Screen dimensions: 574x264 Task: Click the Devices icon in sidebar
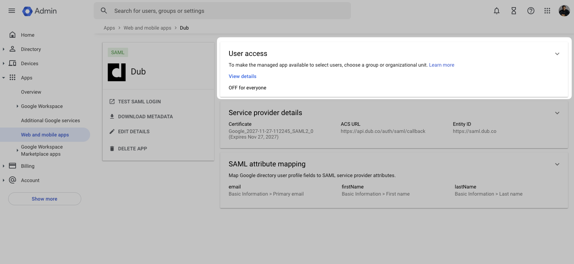[12, 63]
